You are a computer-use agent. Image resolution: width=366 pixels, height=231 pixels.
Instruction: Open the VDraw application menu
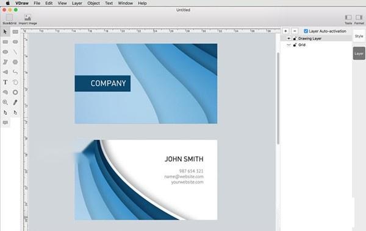click(x=22, y=3)
